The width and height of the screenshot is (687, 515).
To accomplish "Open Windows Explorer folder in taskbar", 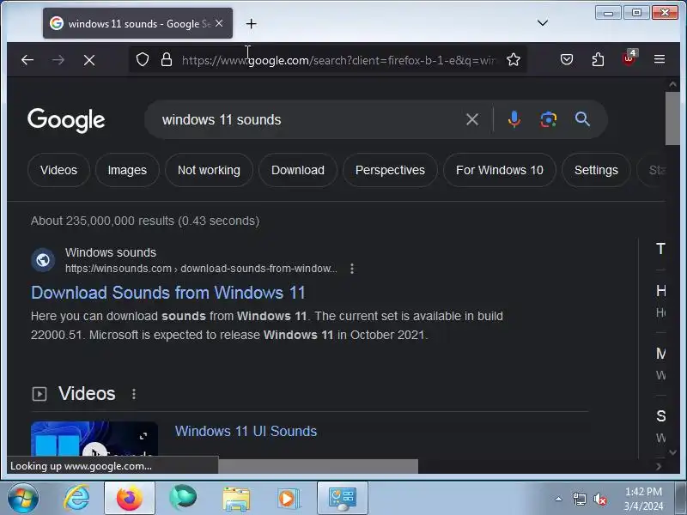I will (235, 499).
